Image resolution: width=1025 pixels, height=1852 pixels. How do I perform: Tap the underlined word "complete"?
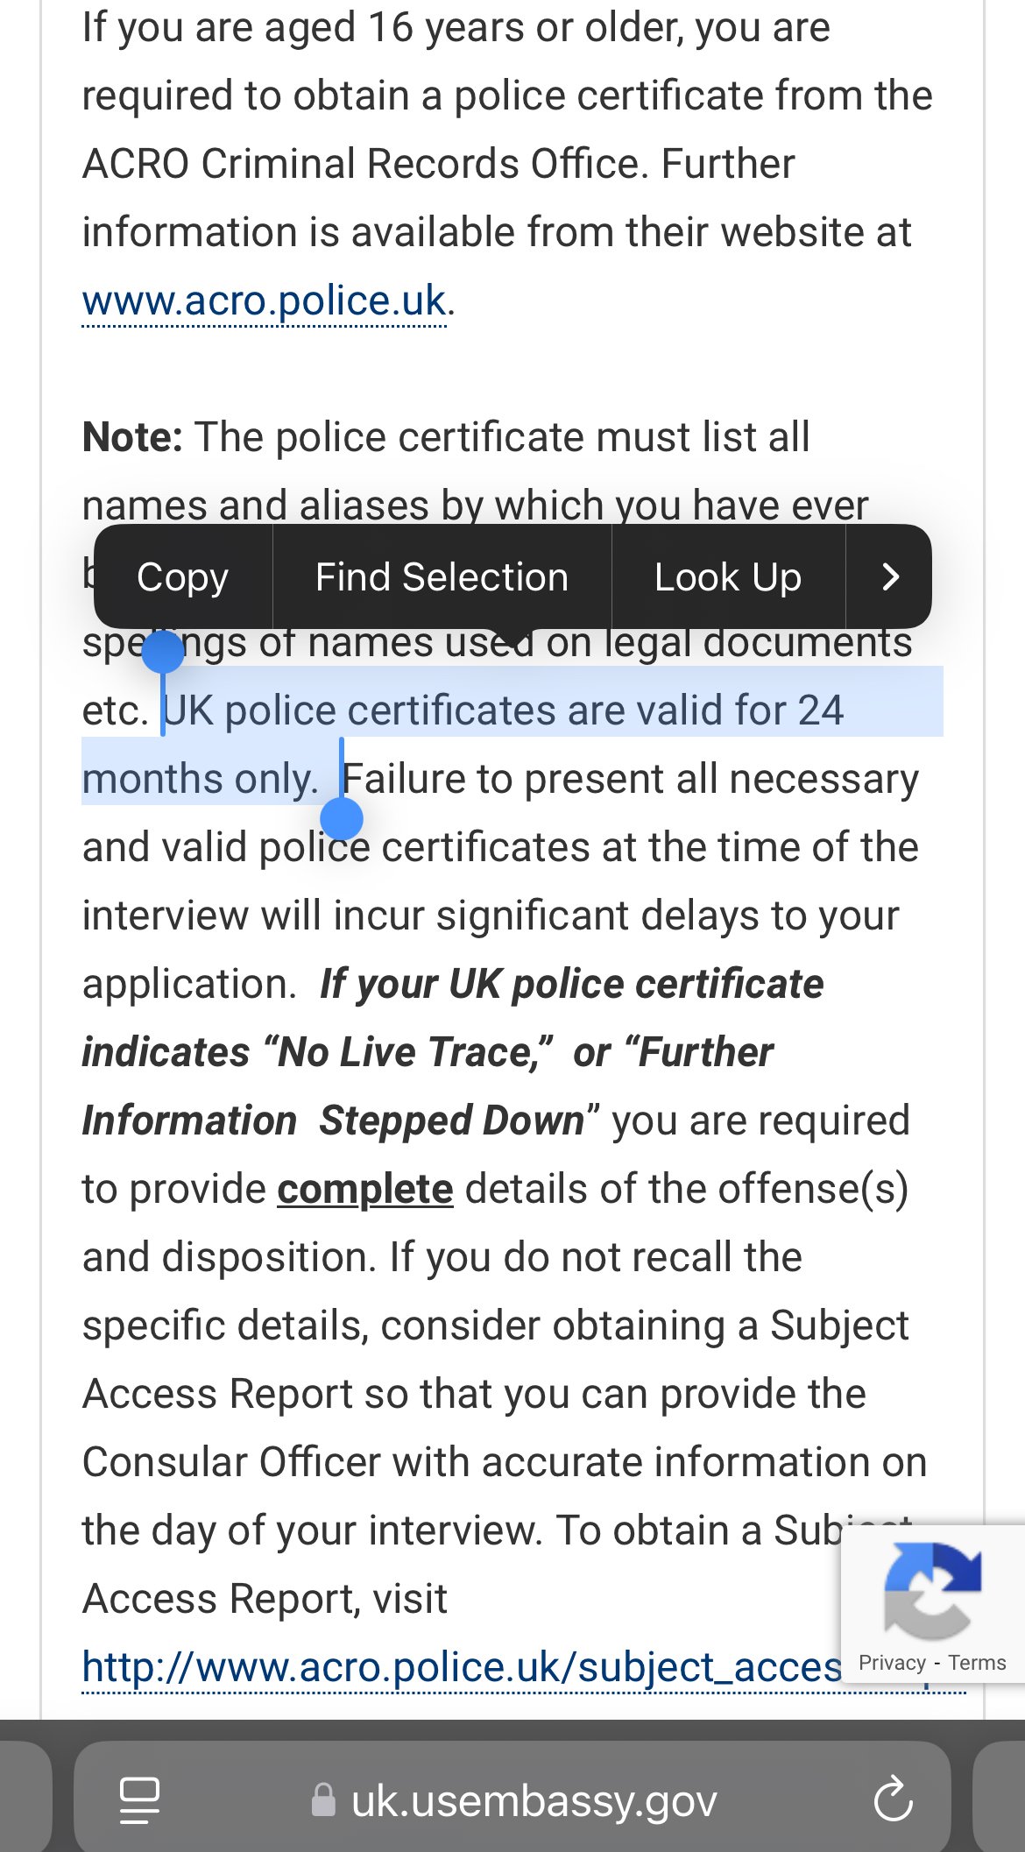pos(365,1189)
